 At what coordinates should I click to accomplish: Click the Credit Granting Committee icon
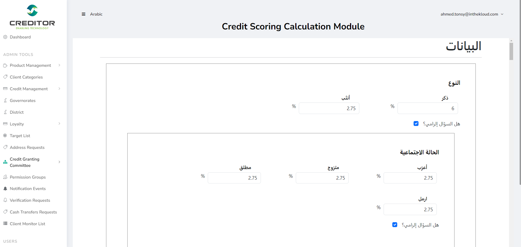5,162
